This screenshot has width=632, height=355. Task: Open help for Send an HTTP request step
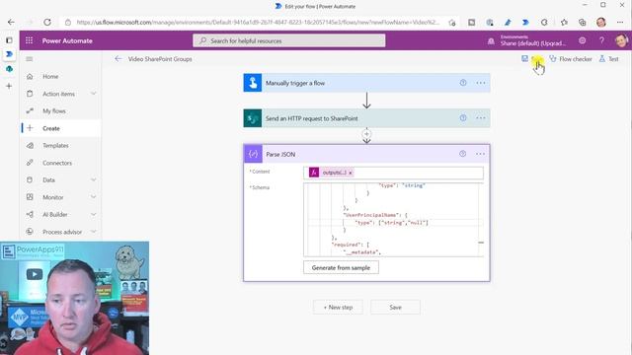tap(463, 118)
